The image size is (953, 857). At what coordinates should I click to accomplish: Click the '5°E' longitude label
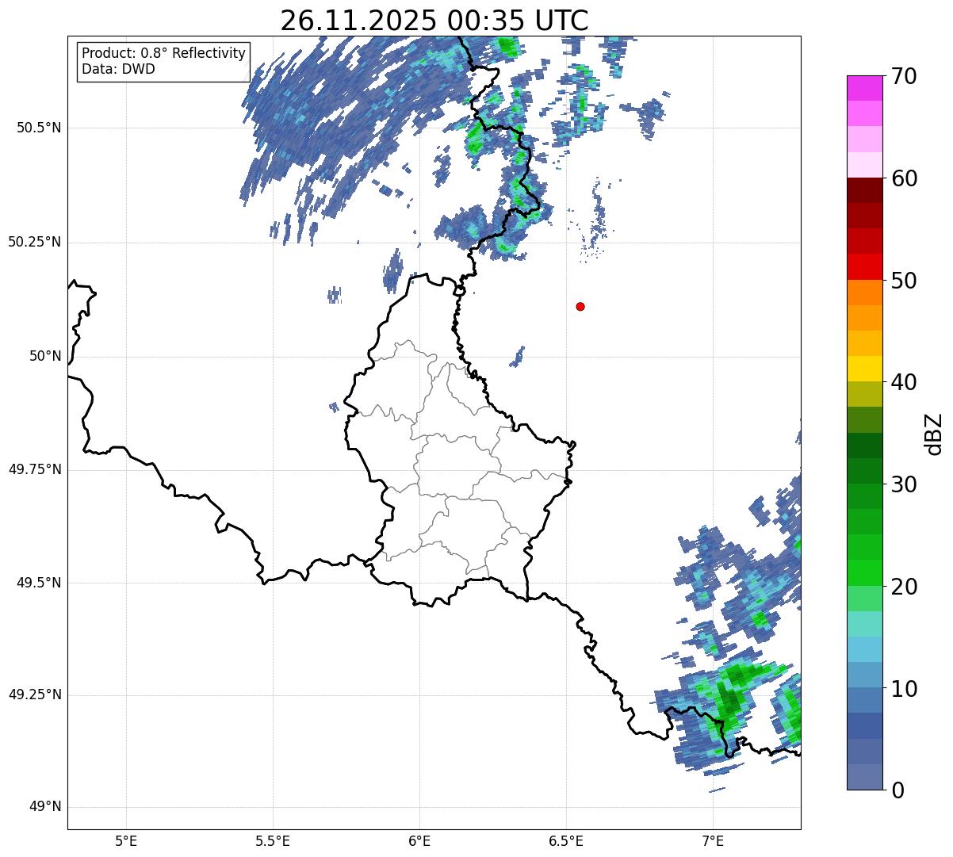coord(126,840)
